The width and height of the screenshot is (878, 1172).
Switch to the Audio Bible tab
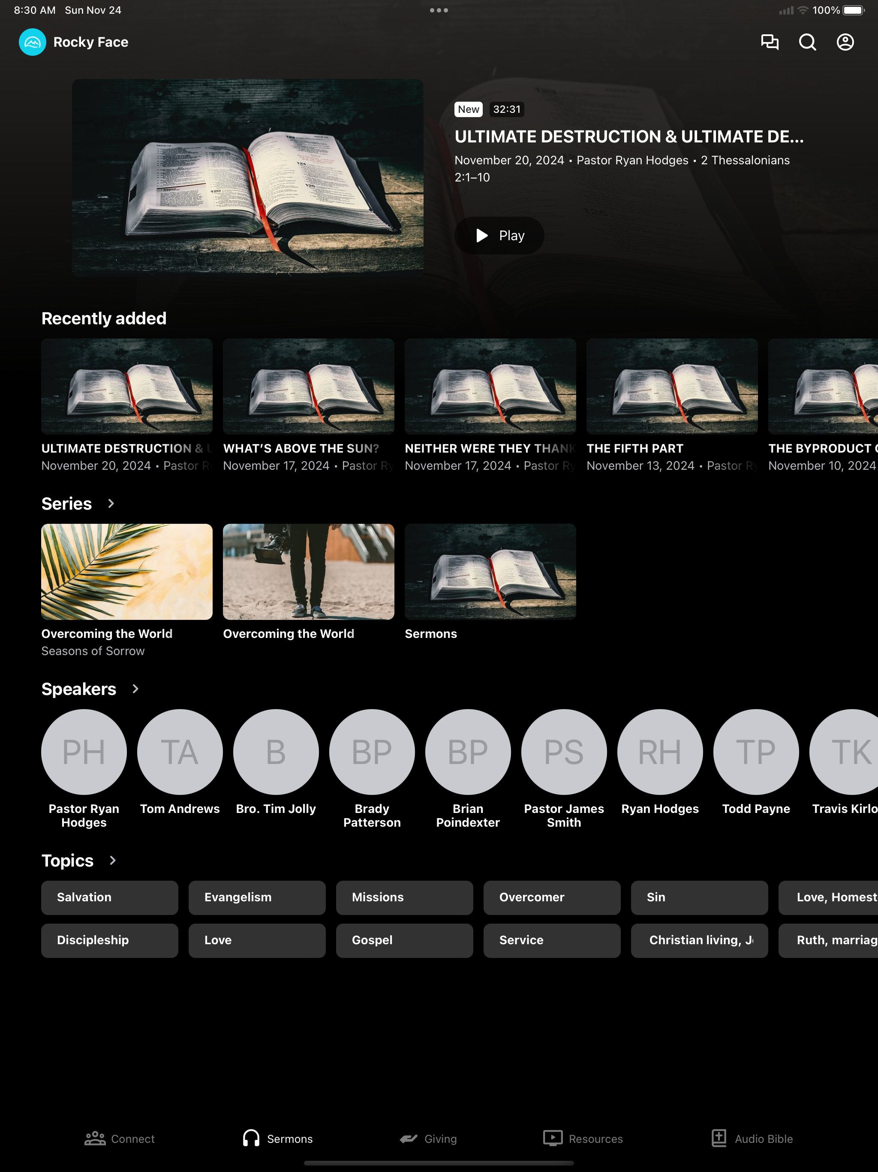tap(752, 1139)
